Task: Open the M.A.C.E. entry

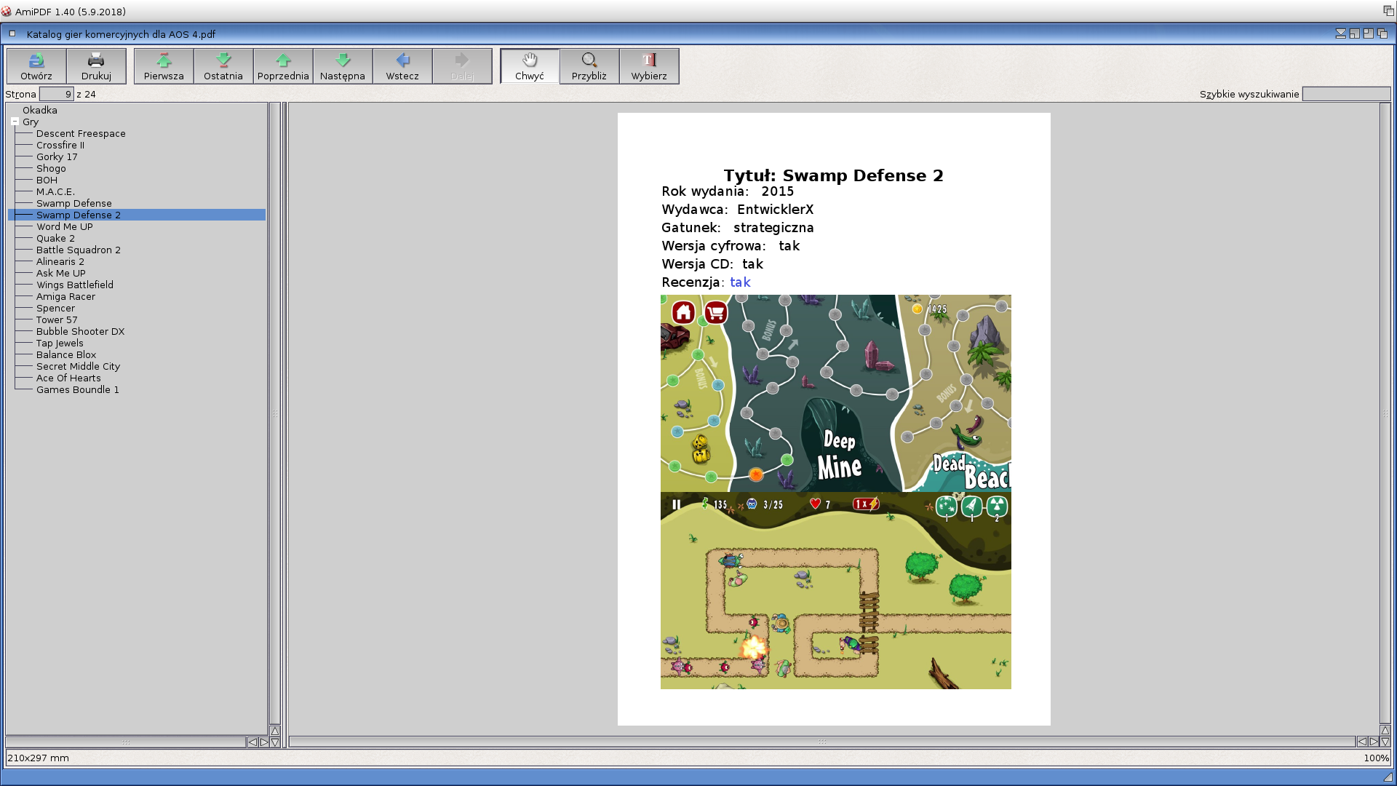Action: [x=55, y=191]
